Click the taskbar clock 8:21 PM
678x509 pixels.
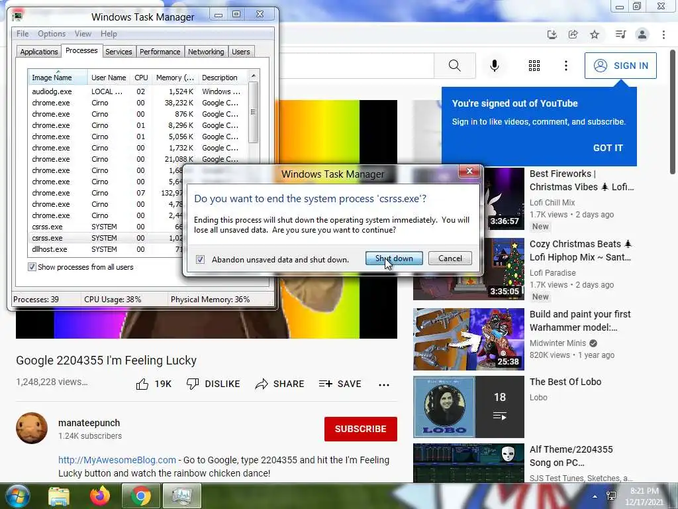644,491
